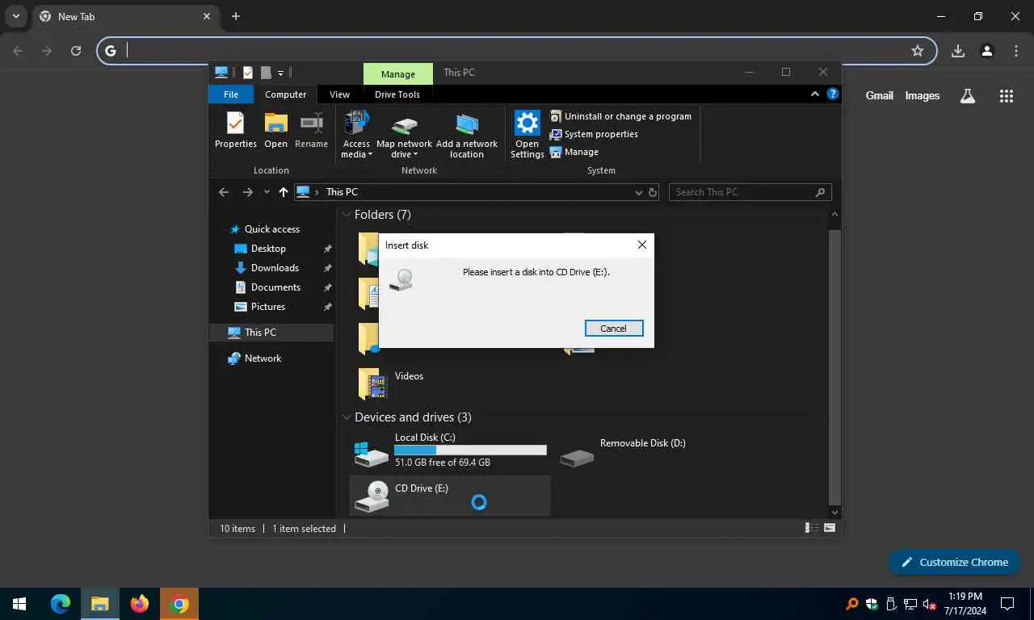Click quick access toolbar properties icon

[247, 73]
